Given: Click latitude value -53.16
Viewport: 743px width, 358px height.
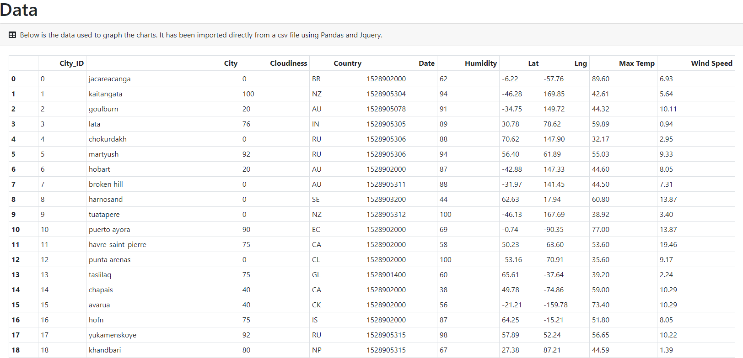Looking at the screenshot, I should tap(512, 259).
